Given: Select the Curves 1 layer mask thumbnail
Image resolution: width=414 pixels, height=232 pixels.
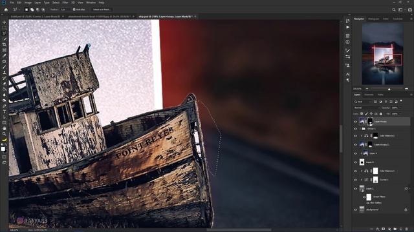Looking at the screenshot, I should 375,180.
